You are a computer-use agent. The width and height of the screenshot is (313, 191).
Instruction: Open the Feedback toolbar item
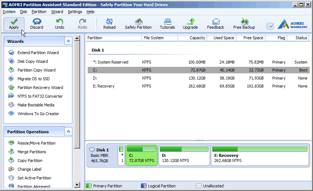215,24
